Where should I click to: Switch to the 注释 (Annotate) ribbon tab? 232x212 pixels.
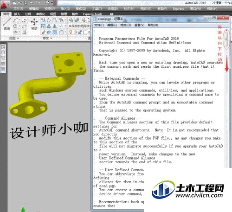28,14
